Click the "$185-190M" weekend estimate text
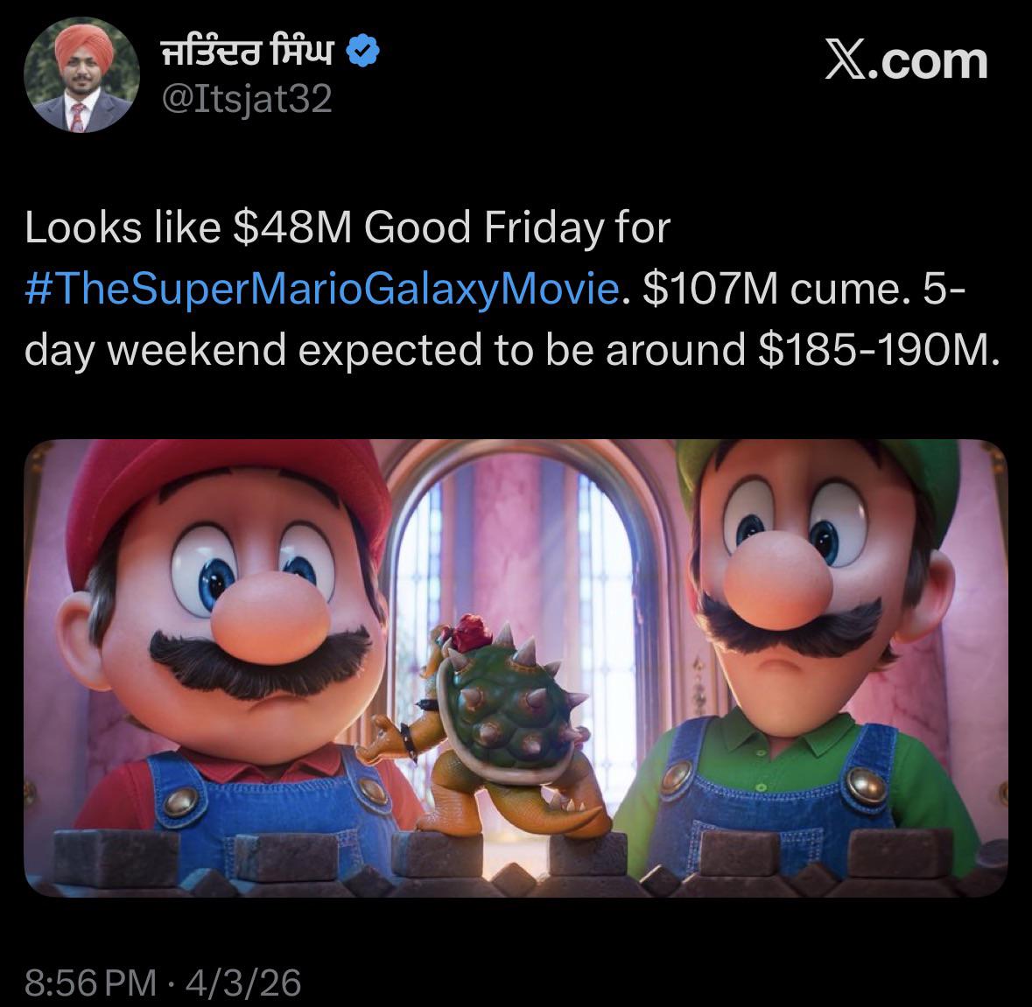Viewport: 1032px width, 1007px height. pos(875,349)
